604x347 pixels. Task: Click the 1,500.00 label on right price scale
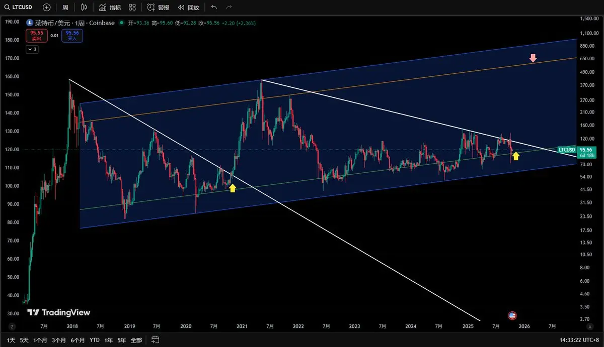click(x=590, y=19)
